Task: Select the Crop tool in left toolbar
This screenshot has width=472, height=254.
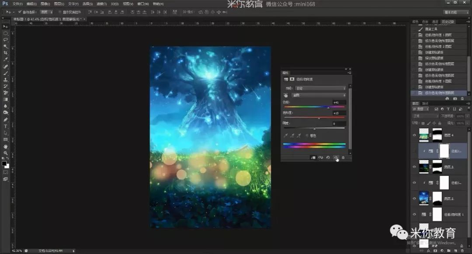Action: click(x=5, y=52)
